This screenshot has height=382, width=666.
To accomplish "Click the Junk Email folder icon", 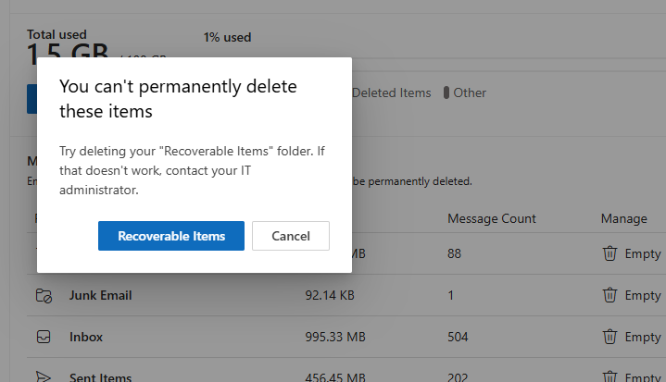I will click(x=44, y=296).
